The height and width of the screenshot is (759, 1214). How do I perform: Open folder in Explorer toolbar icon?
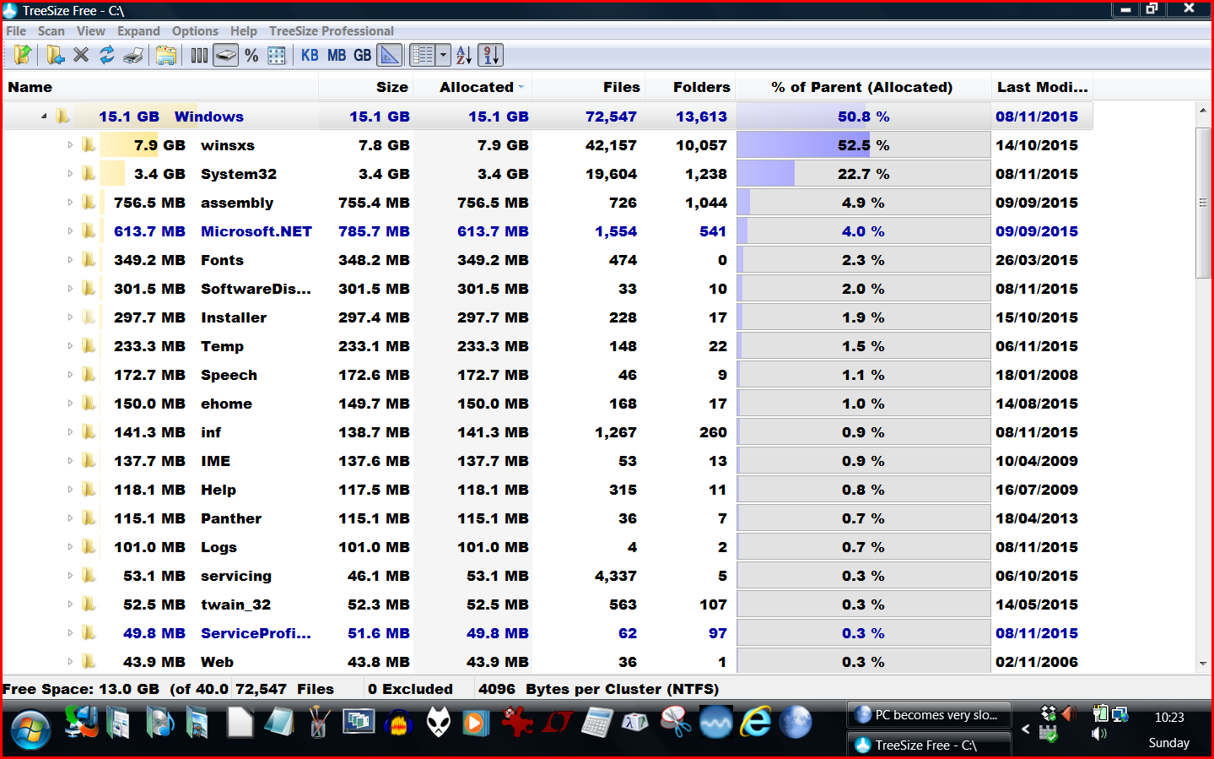point(167,56)
